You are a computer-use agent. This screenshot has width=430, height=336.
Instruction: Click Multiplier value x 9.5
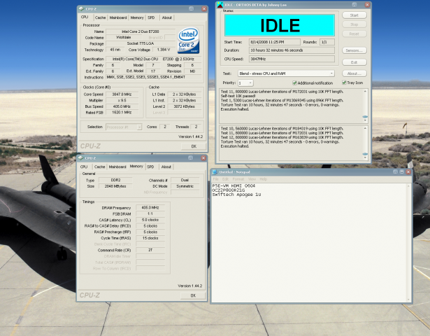(x=122, y=101)
